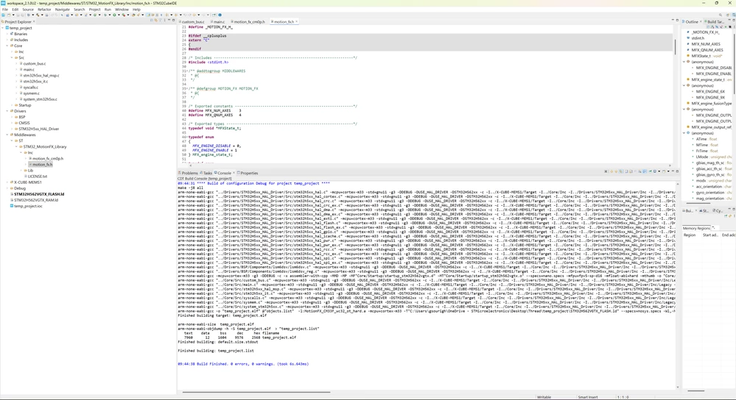Image resolution: width=736 pixels, height=400 pixels.
Task: Launch Debug with the bug toolbar icon
Action: [105, 15]
